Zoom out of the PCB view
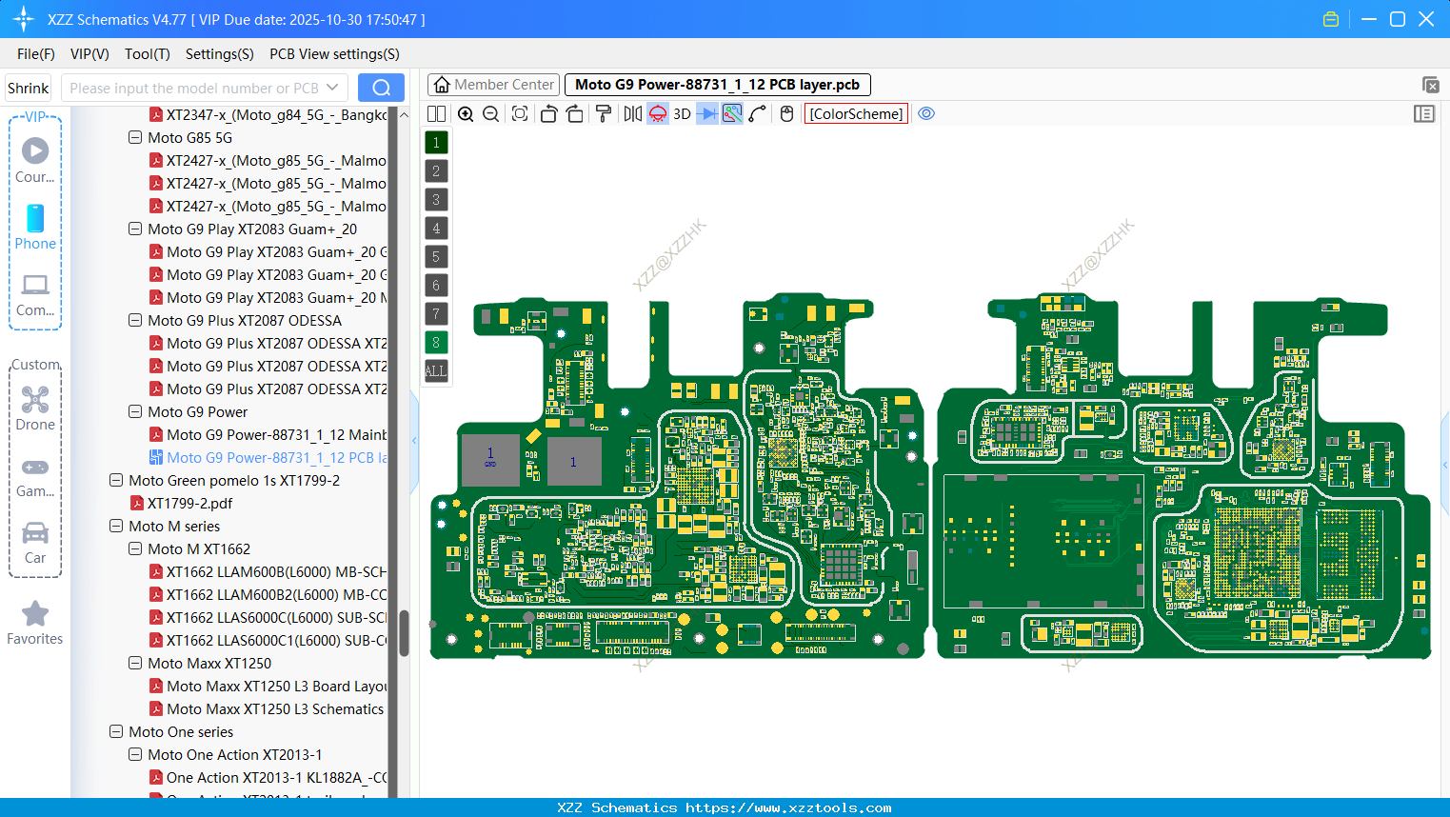Viewport: 1450px width, 817px height. coord(489,113)
